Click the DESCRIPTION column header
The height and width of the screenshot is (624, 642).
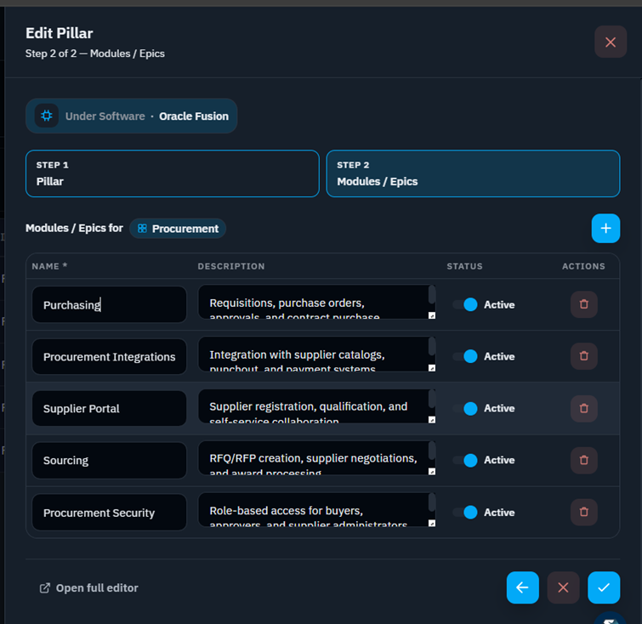click(231, 266)
